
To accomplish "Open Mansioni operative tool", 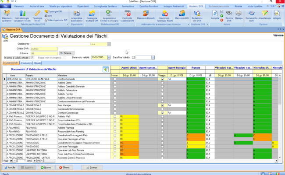I will coord(7,16).
